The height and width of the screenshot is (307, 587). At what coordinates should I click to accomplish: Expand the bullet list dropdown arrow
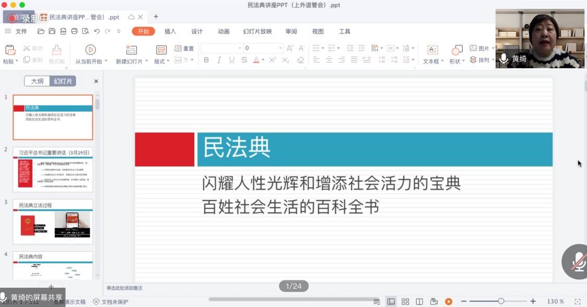point(323,49)
